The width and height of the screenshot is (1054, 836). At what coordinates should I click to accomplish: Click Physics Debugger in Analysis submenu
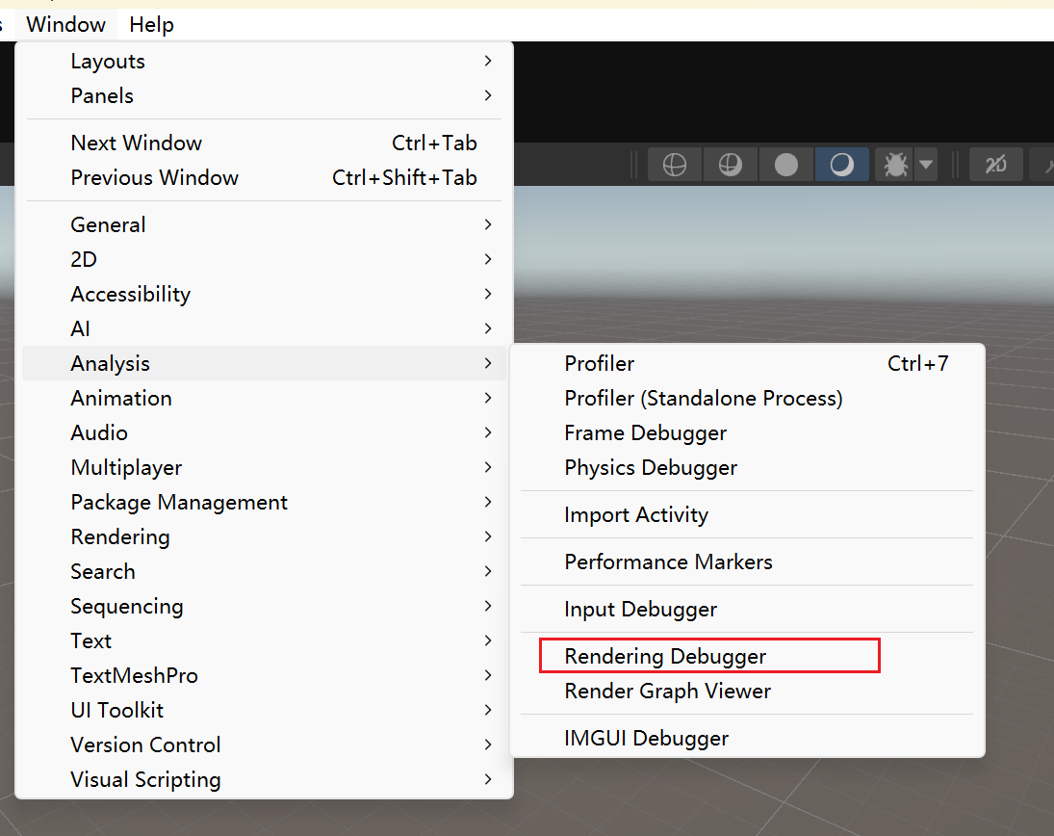pos(651,467)
